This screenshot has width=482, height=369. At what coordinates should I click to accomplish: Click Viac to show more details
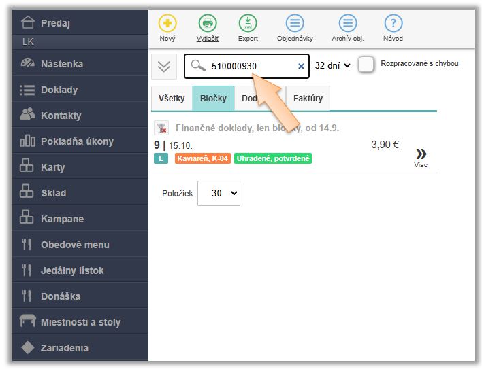421,156
